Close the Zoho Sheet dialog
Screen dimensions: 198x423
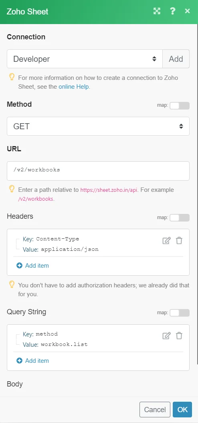point(188,11)
